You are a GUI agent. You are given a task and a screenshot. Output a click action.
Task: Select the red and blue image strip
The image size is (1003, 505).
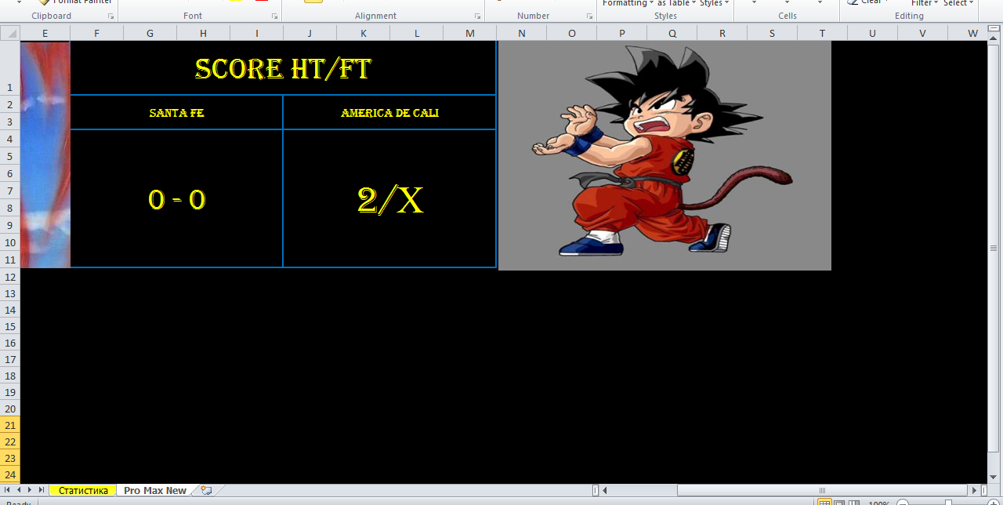pyautogui.click(x=45, y=154)
